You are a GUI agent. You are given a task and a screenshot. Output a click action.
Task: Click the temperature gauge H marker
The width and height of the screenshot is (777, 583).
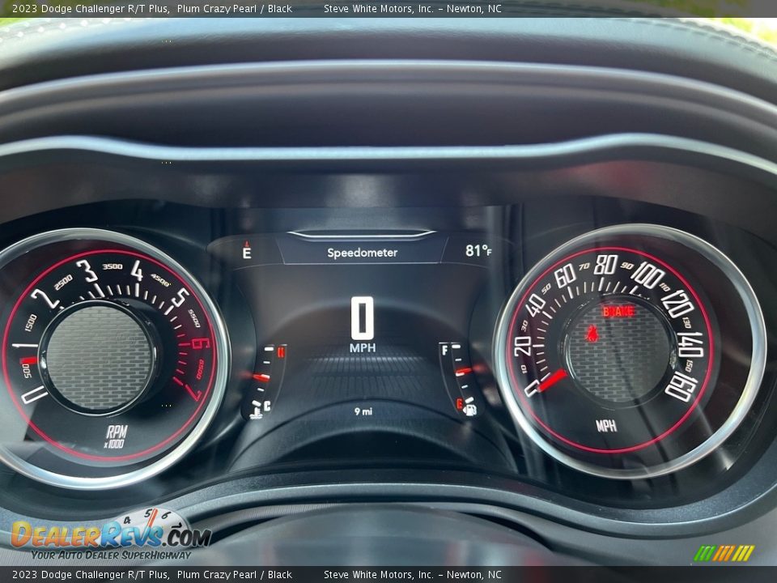(x=281, y=352)
